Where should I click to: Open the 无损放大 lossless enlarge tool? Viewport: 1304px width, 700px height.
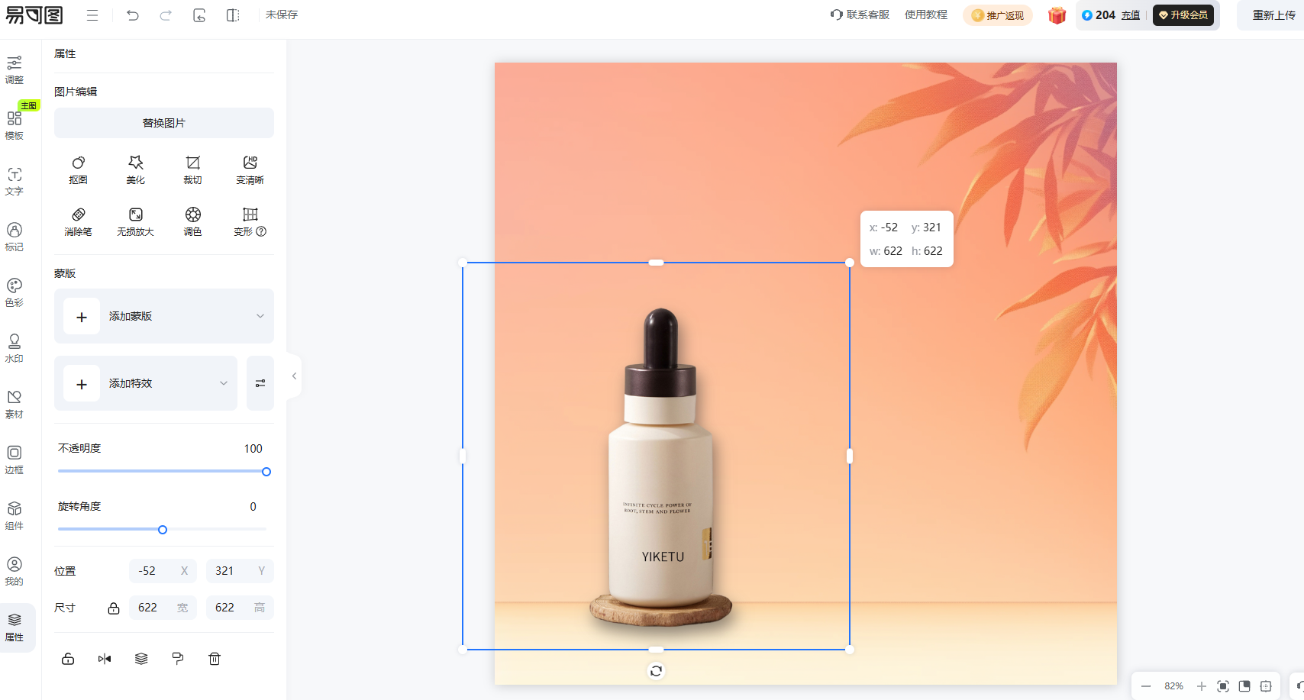[136, 222]
